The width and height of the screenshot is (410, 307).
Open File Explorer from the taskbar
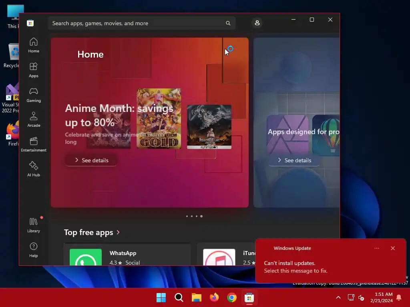click(x=196, y=297)
